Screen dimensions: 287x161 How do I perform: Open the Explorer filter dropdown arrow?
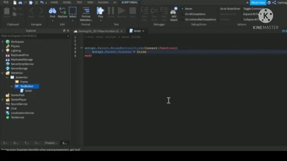tap(68, 36)
